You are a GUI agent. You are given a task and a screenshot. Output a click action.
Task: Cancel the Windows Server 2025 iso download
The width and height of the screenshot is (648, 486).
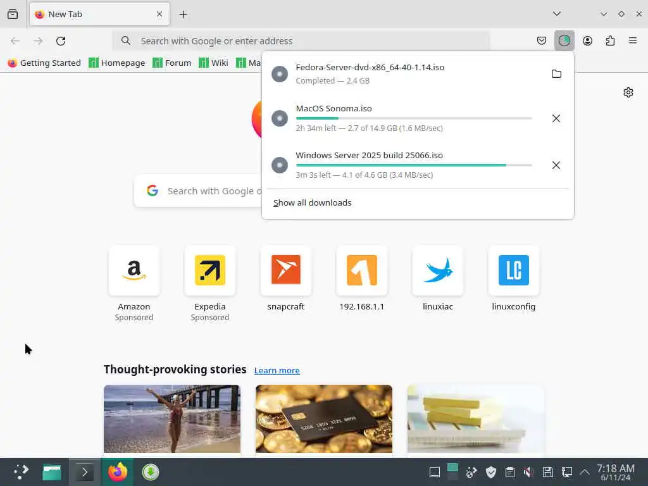coord(556,165)
